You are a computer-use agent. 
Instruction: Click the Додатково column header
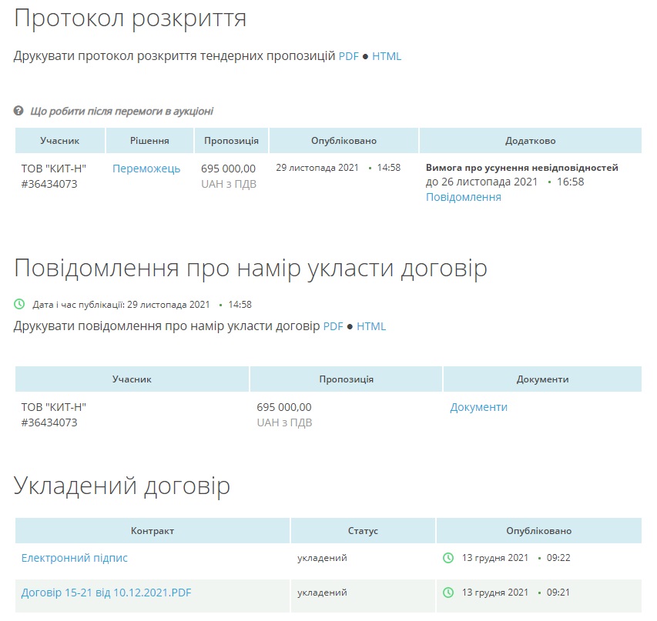tap(530, 141)
